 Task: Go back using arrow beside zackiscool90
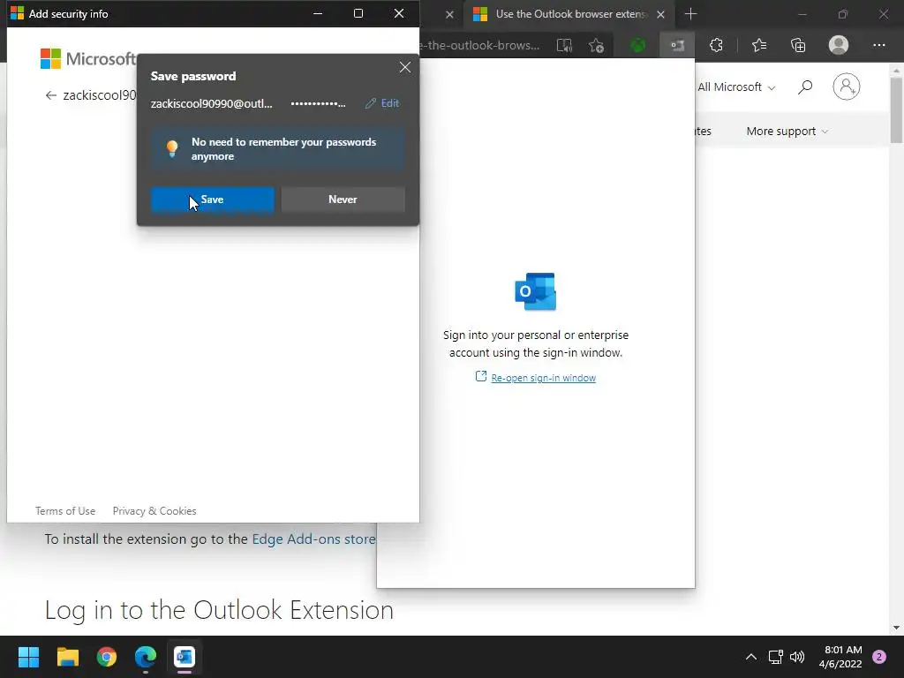click(50, 95)
